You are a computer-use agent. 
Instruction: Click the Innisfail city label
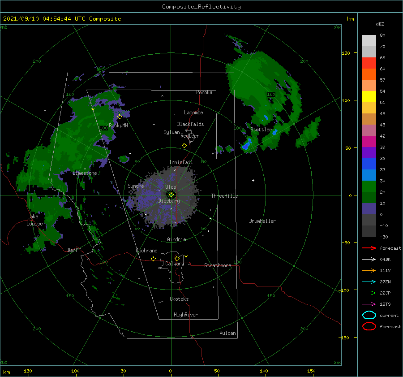point(181,162)
